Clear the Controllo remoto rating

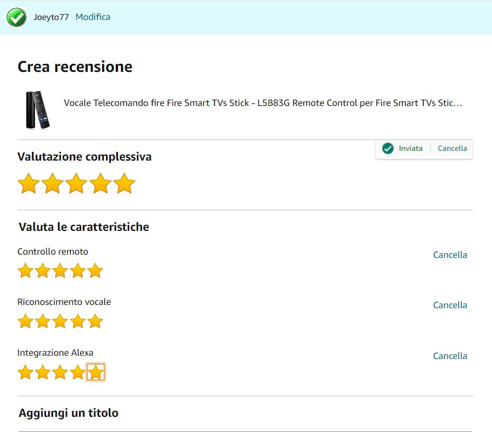click(450, 255)
